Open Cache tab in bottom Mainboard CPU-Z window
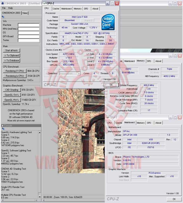Viewport: 183px width, 203px height. tap(119, 123)
